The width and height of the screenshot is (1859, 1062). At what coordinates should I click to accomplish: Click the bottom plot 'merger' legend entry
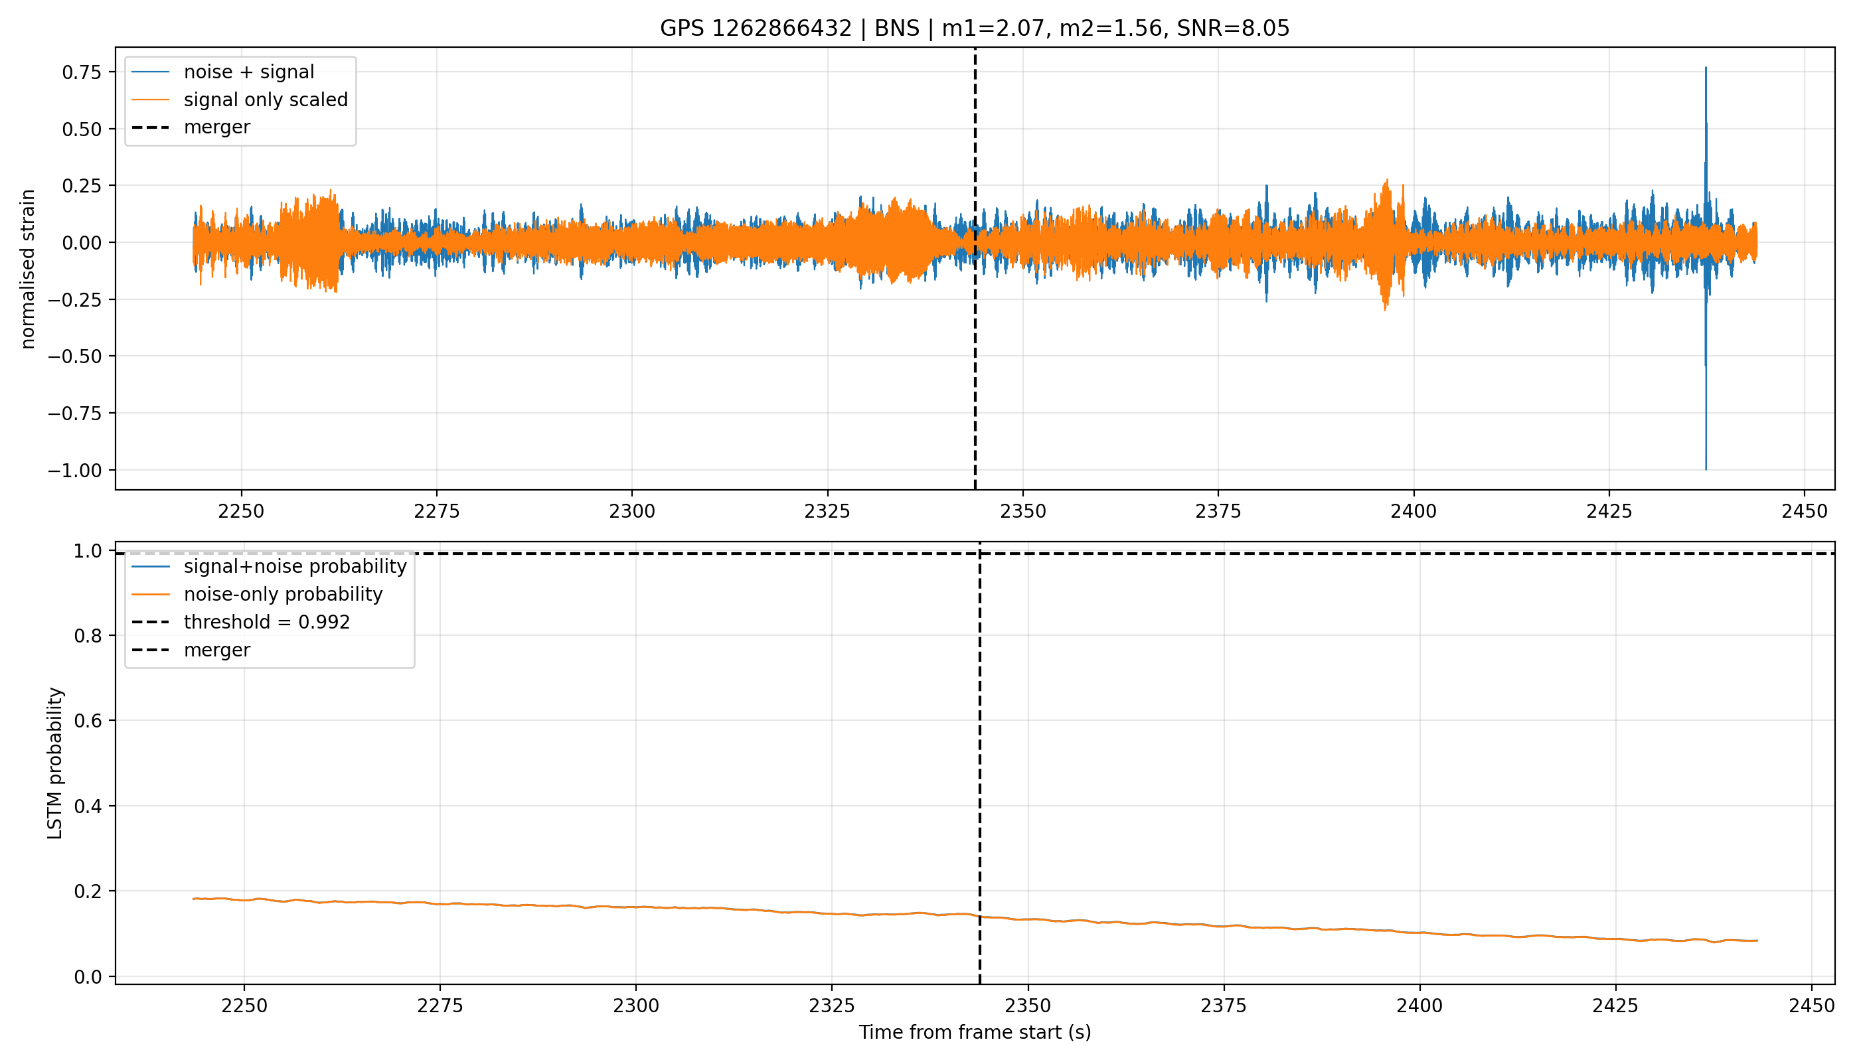pos(191,650)
